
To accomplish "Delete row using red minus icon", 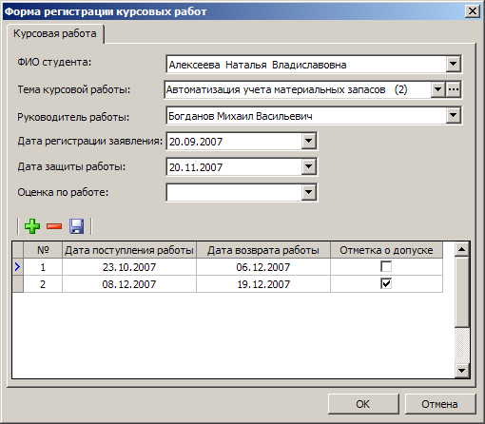I will pyautogui.click(x=54, y=226).
